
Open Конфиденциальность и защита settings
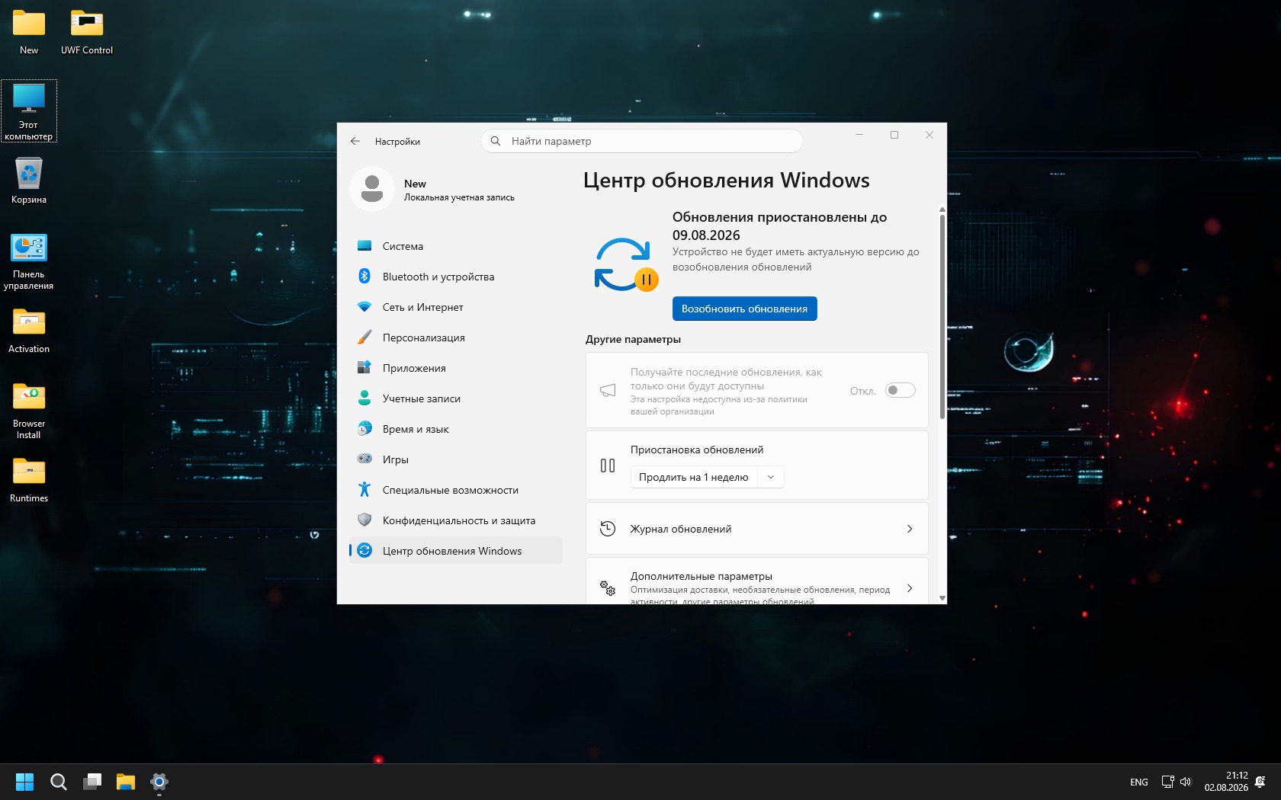[x=456, y=520]
